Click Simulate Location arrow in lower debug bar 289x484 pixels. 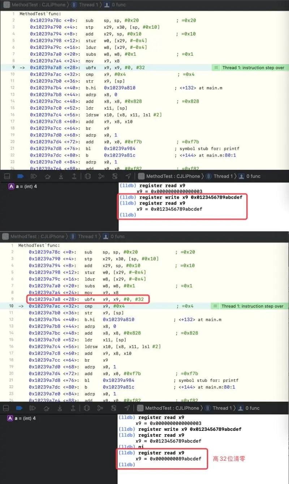tap(127, 408)
